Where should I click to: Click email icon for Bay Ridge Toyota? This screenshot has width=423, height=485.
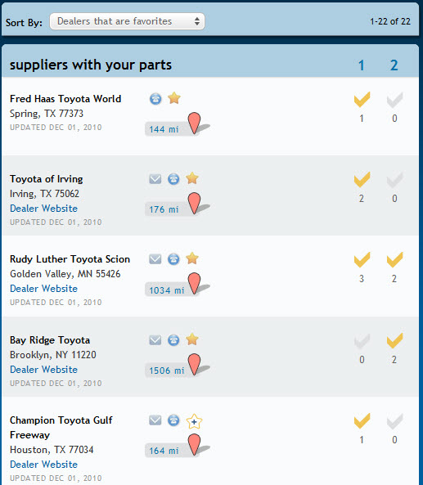(155, 340)
